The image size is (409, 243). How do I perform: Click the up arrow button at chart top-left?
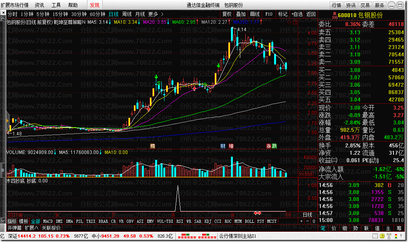coord(3,19)
